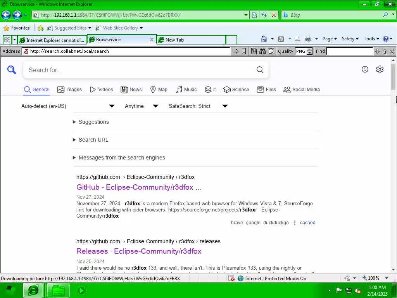Open 'GitHub - Eclipse-Community/r3dfox' result
The image size is (397, 298).
(139, 187)
